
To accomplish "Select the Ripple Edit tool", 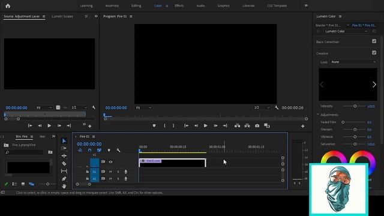I will (x=64, y=156).
